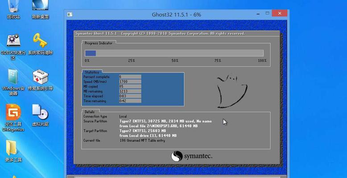Click the Current file label
Viewport: 347px width, 178px height.
[x=92, y=141]
